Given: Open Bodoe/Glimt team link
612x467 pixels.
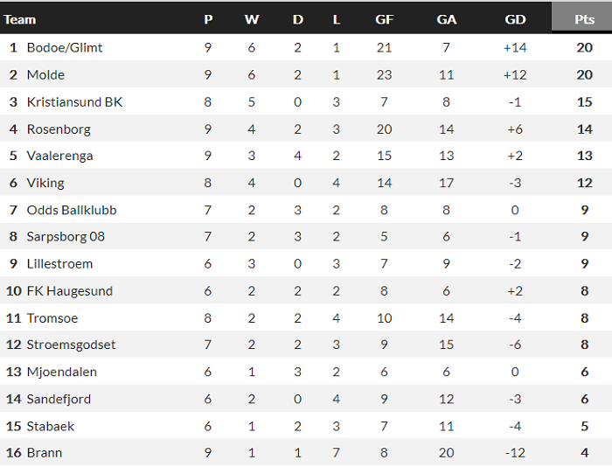Looking at the screenshot, I should pyautogui.click(x=65, y=47).
